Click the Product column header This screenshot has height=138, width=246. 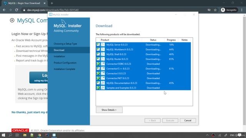click(x=105, y=40)
